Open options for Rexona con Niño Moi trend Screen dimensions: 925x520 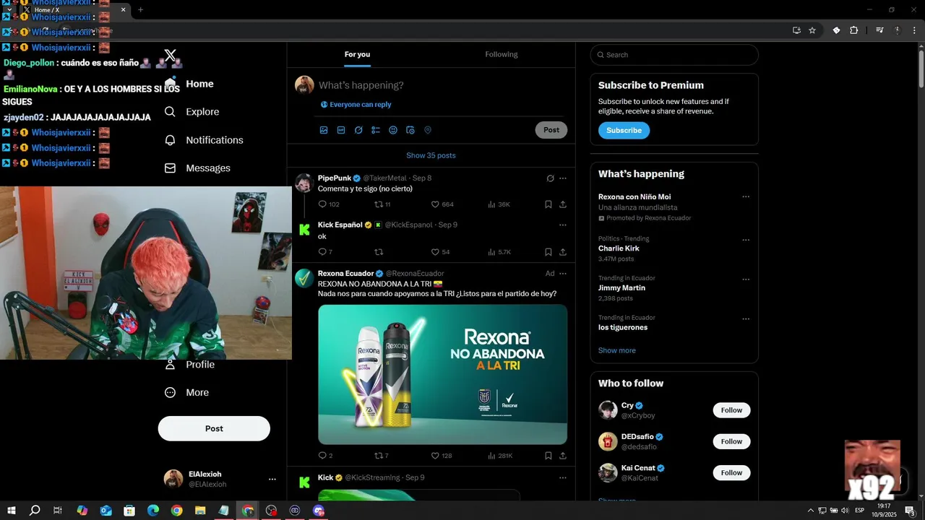(x=746, y=196)
